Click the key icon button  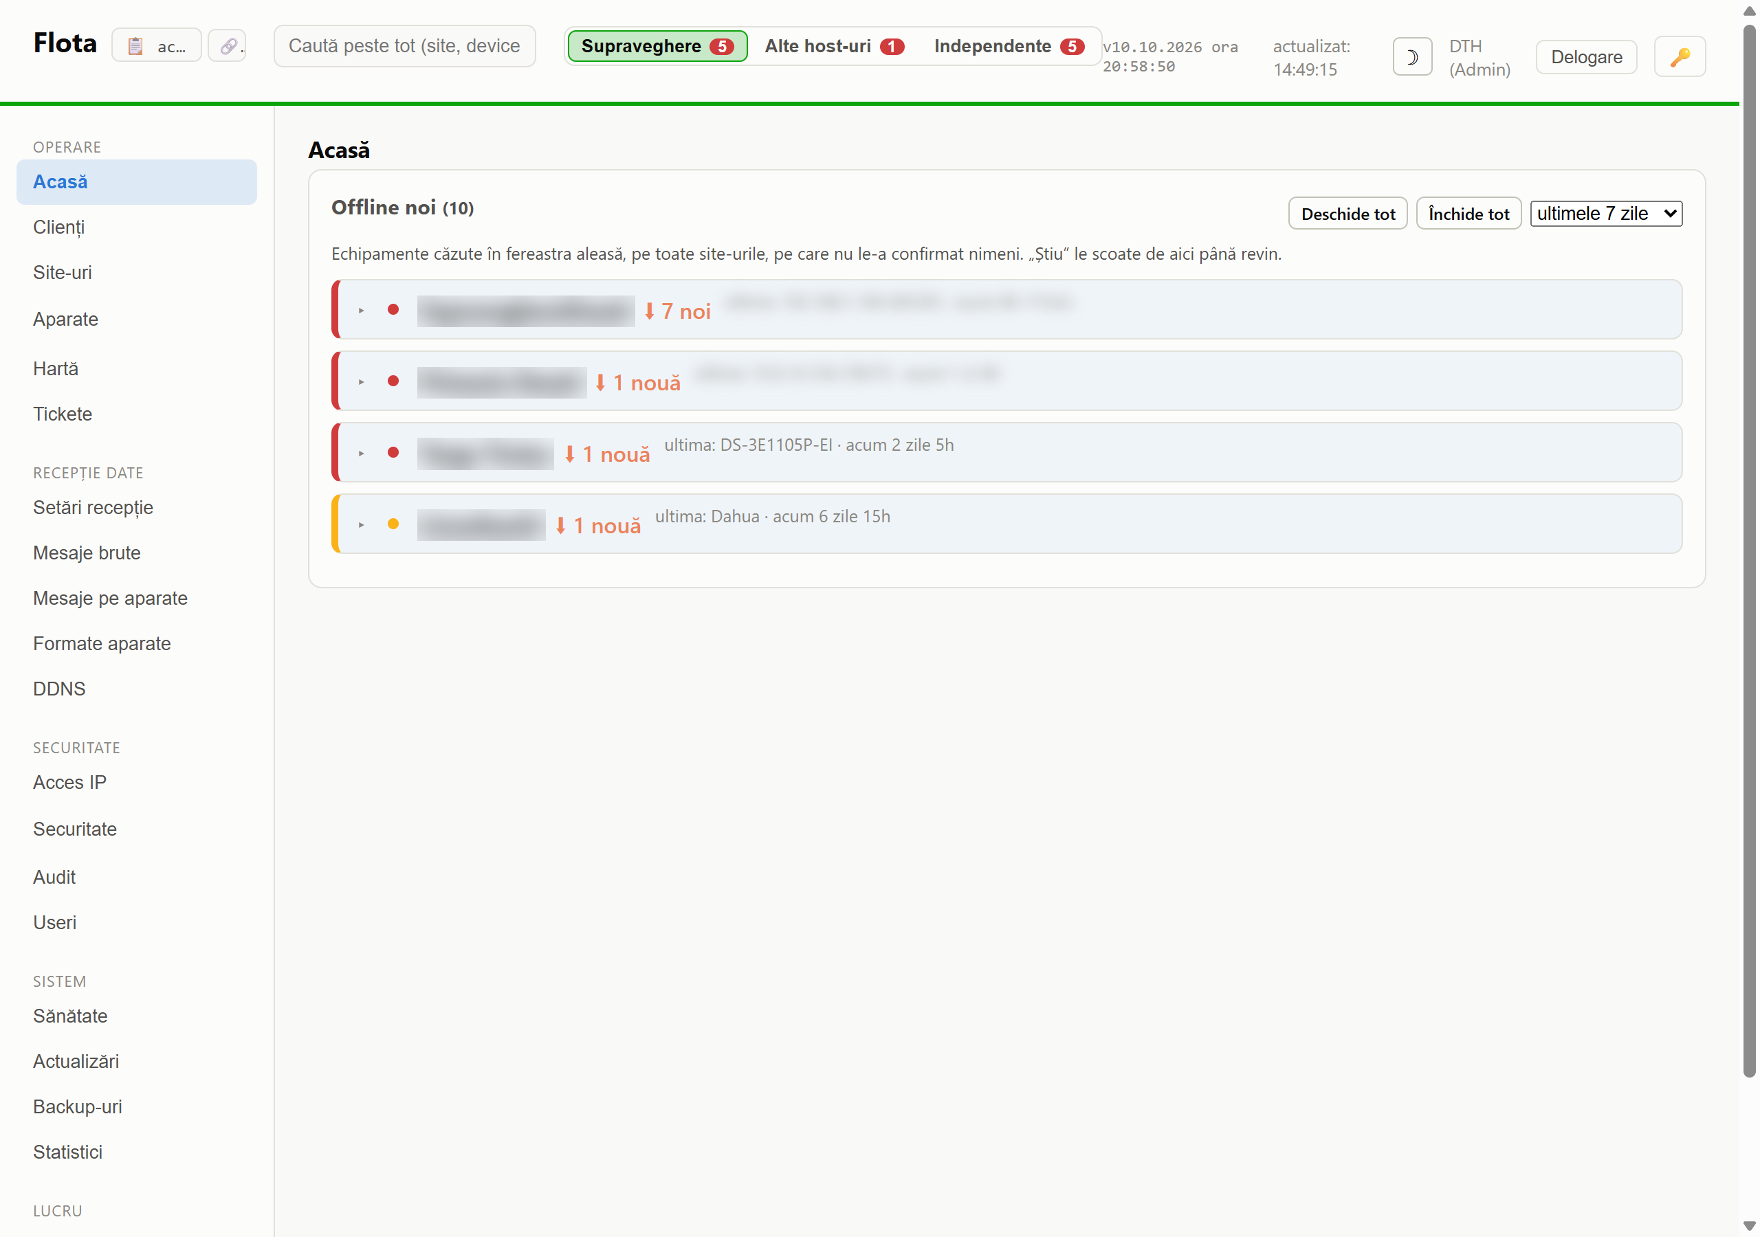coord(1679,57)
